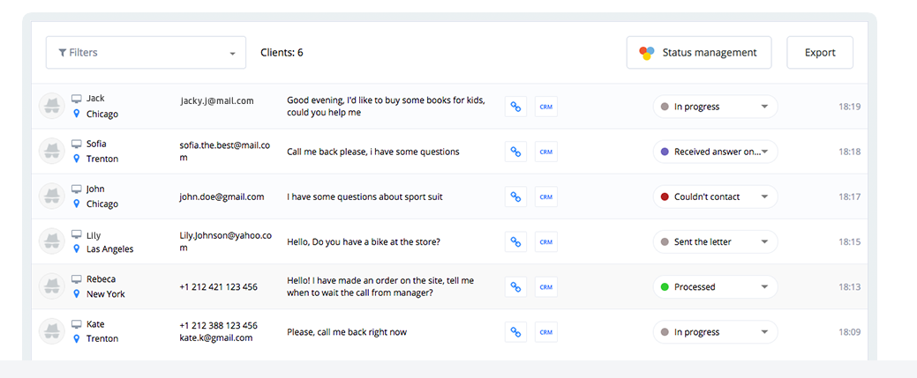Click the link icon in John's row
This screenshot has width=917, height=378.
click(515, 196)
